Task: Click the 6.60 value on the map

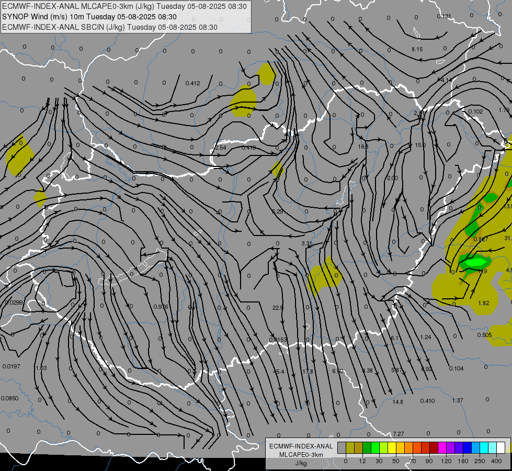Action: tap(338, 372)
